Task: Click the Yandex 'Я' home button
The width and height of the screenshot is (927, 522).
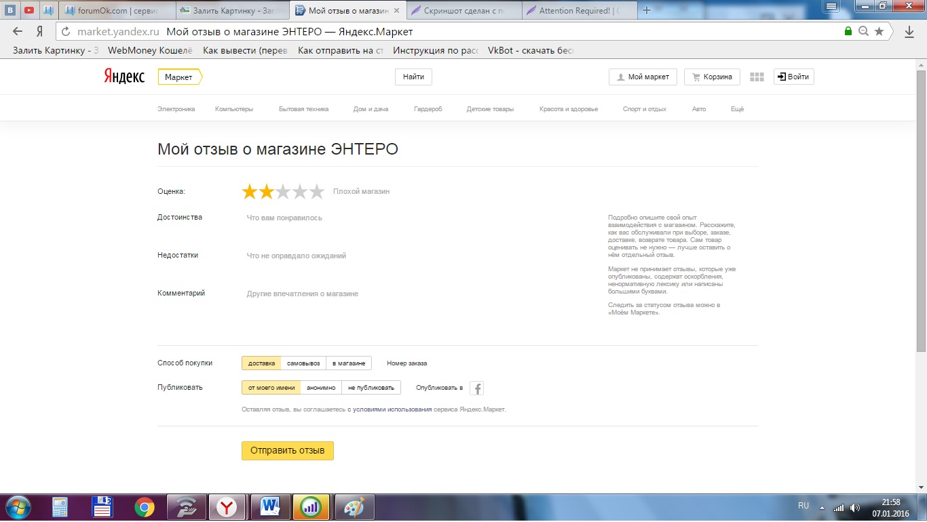Action: pos(40,32)
